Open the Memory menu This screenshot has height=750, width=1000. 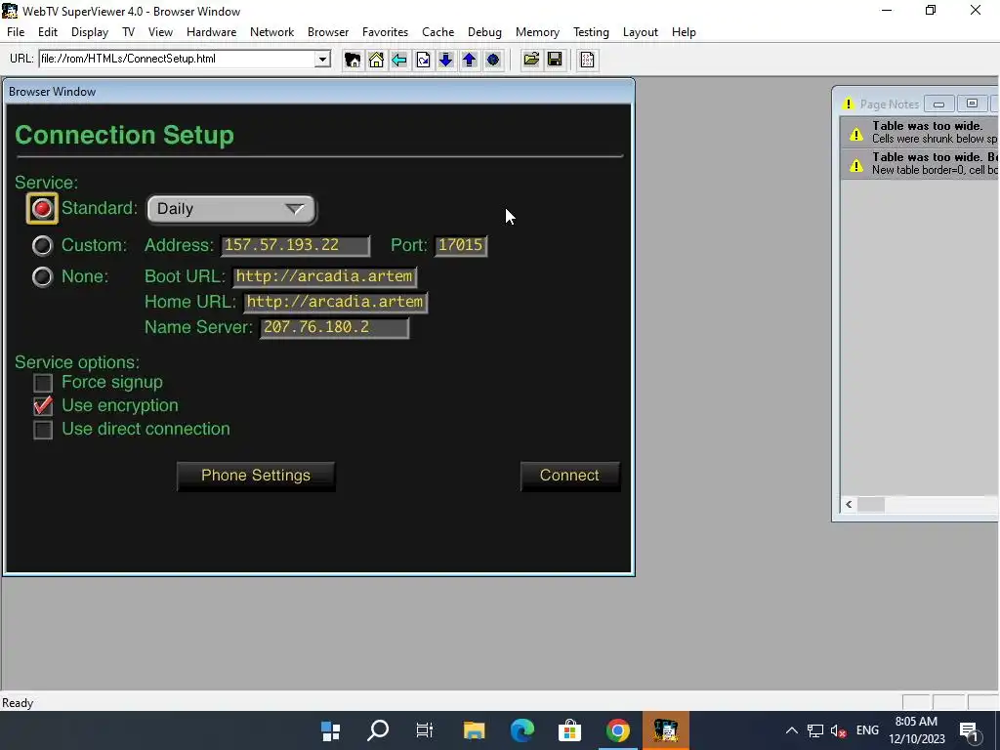click(x=537, y=32)
